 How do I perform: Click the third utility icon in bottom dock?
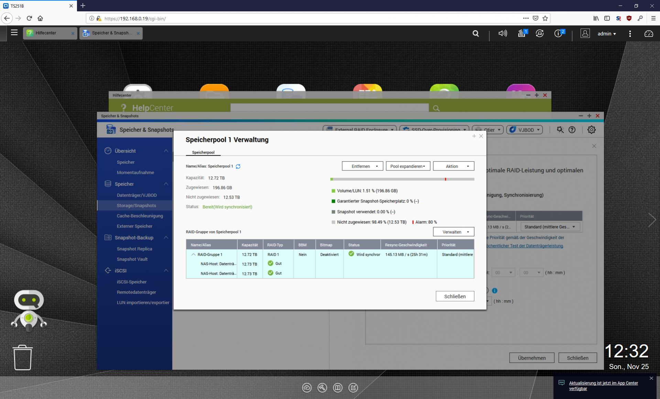[337, 388]
